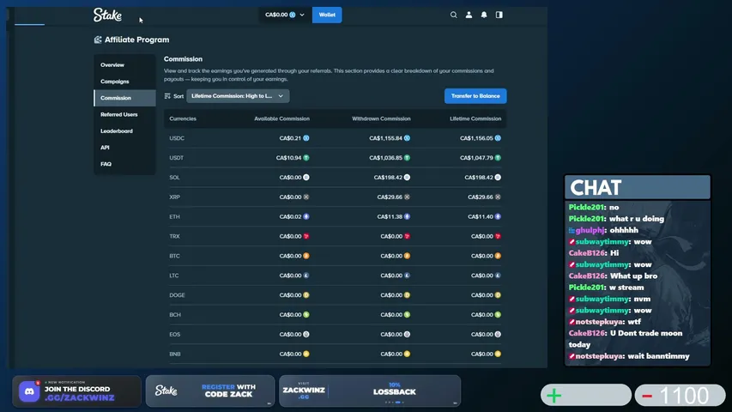The height and width of the screenshot is (412, 732).
Task: Open the Overview section
Action: 124,65
